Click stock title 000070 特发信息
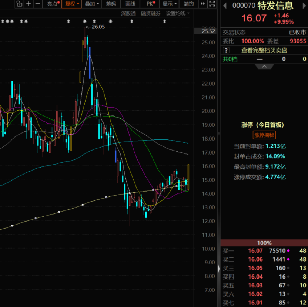This screenshot has height=307, width=308. [262, 6]
